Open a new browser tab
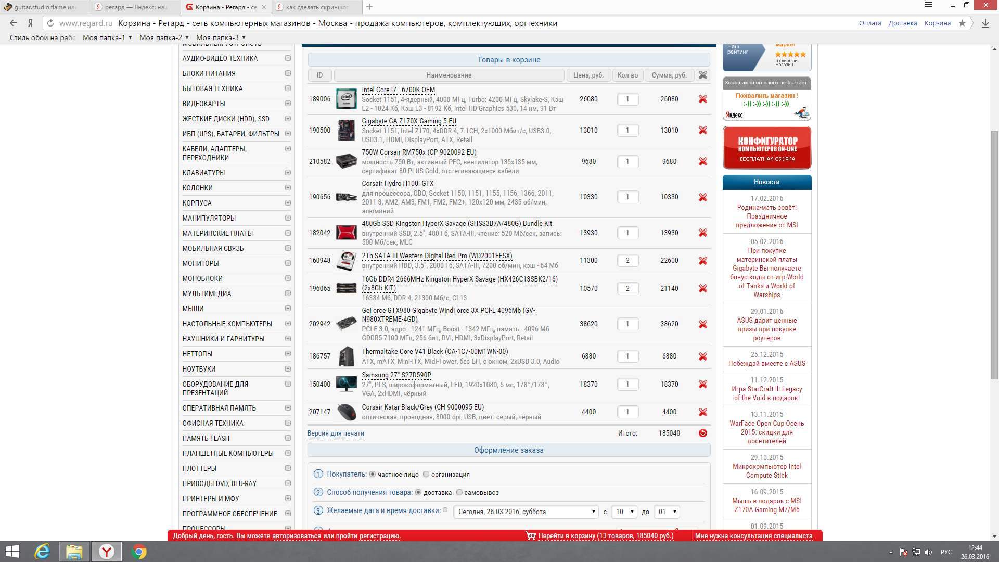The image size is (999, 562). [369, 7]
